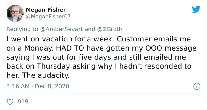Click the 'Replying to' label
207x110 pixels.
point(22,29)
